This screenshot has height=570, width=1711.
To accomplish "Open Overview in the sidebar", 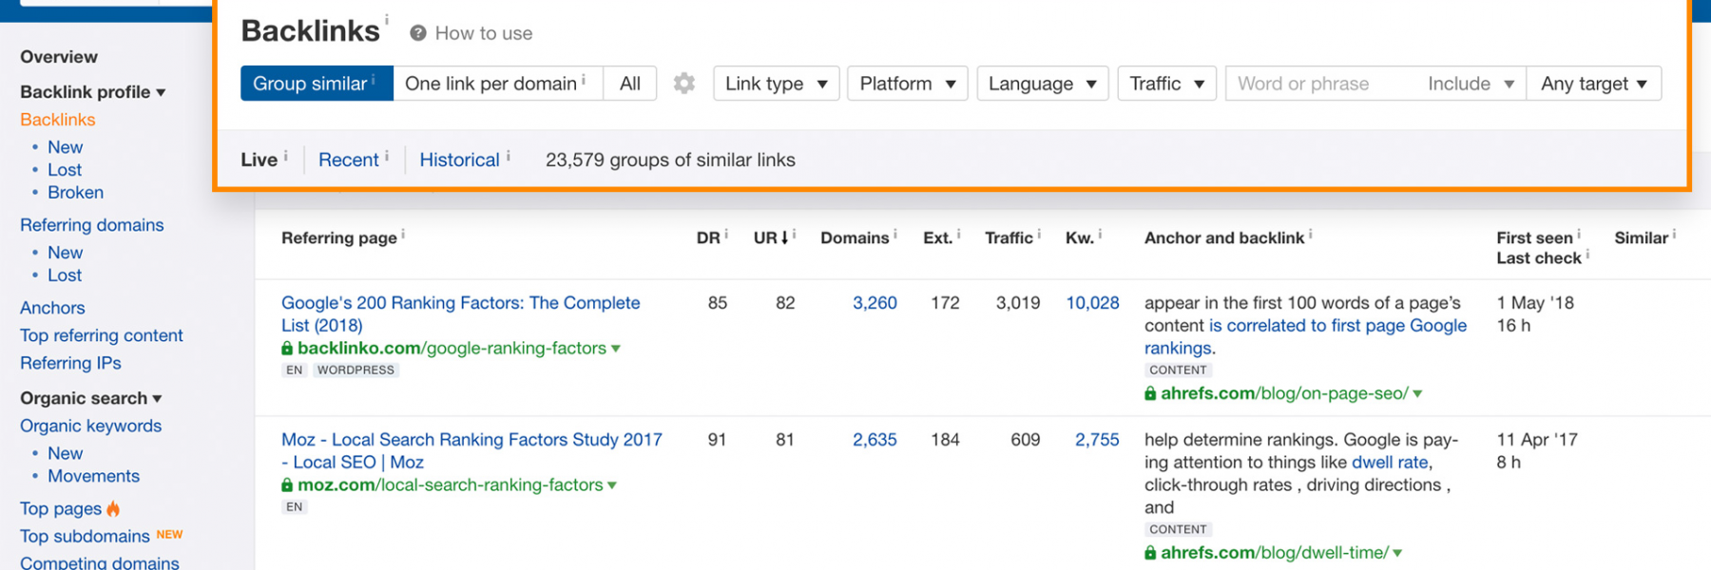I will [59, 57].
